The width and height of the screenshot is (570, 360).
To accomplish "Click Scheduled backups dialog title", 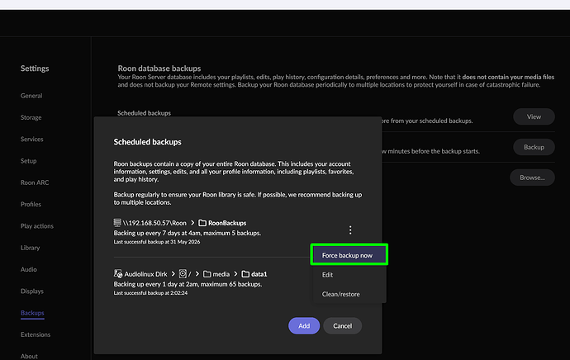I will 147,142.
